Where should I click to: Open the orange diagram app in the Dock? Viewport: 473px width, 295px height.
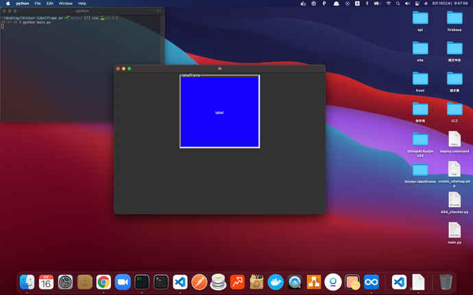pyautogui.click(x=314, y=283)
